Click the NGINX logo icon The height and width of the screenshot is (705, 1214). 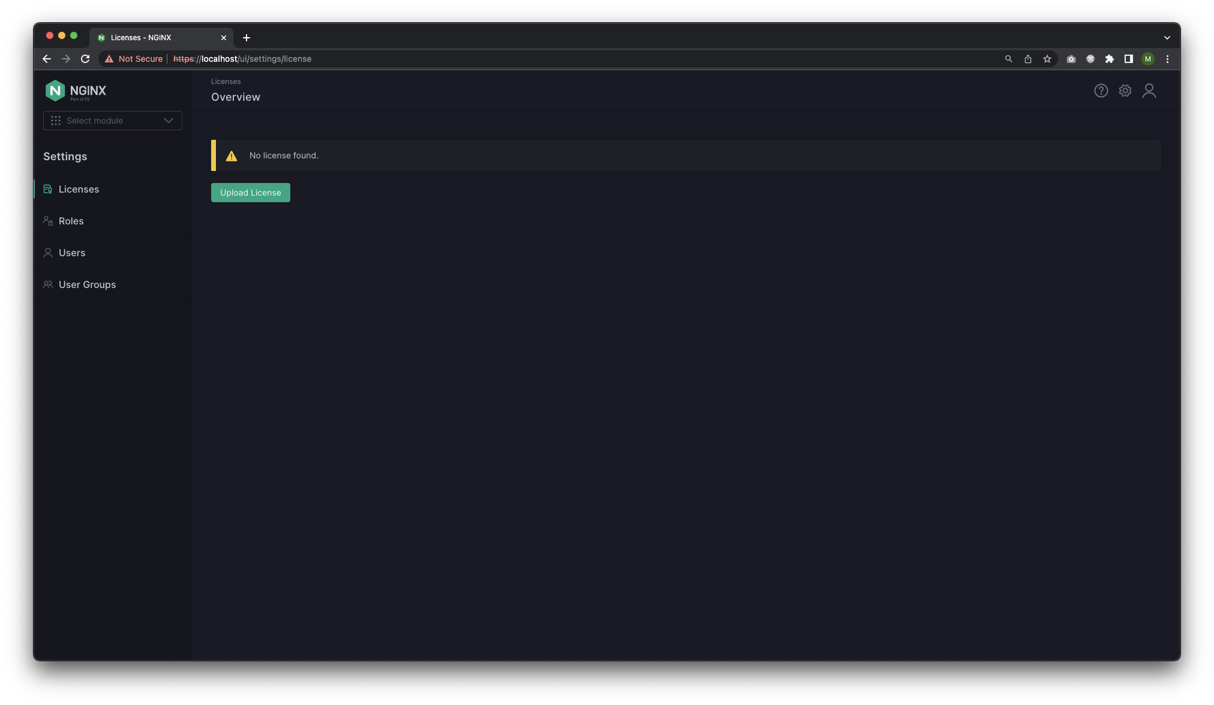pyautogui.click(x=55, y=91)
